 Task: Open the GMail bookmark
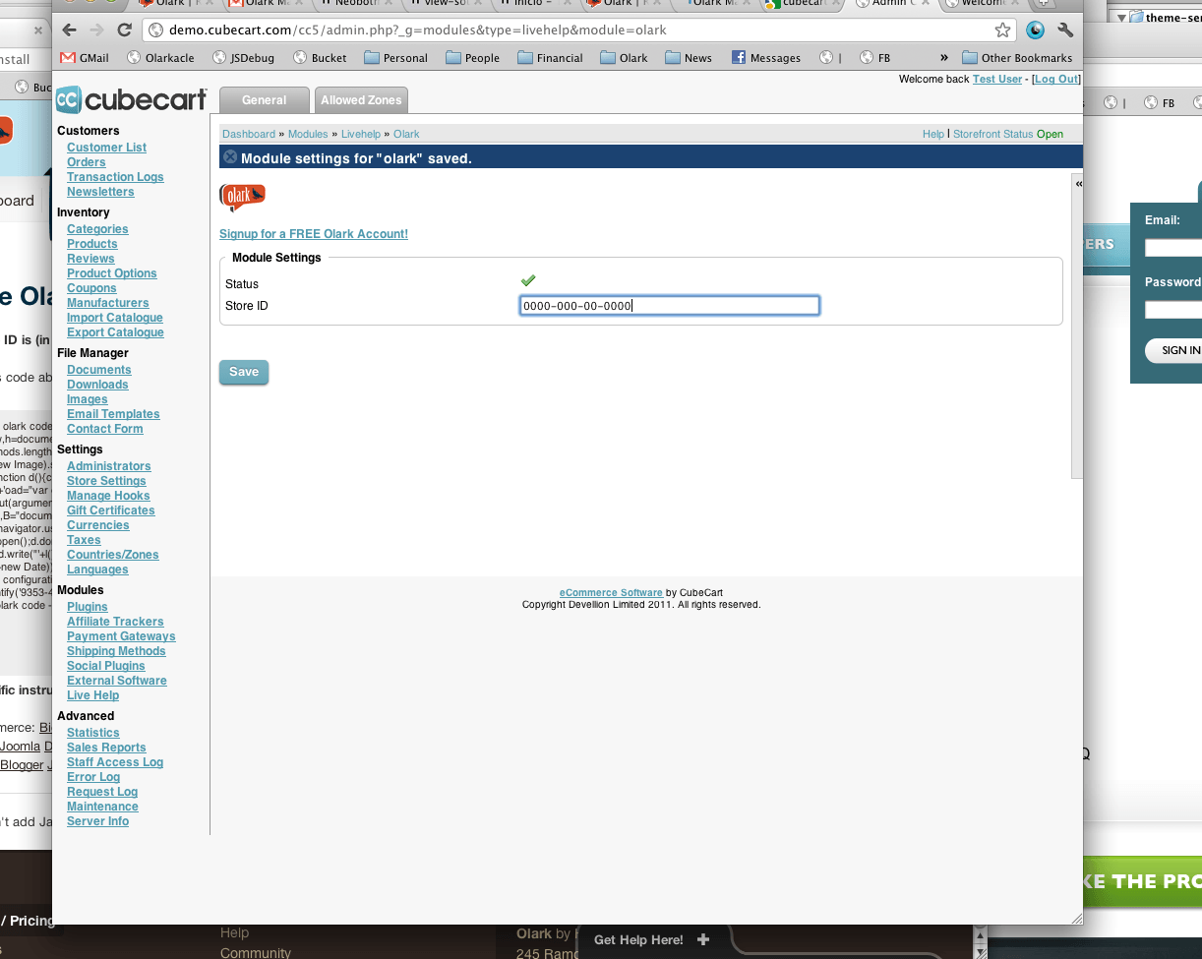pyautogui.click(x=85, y=58)
